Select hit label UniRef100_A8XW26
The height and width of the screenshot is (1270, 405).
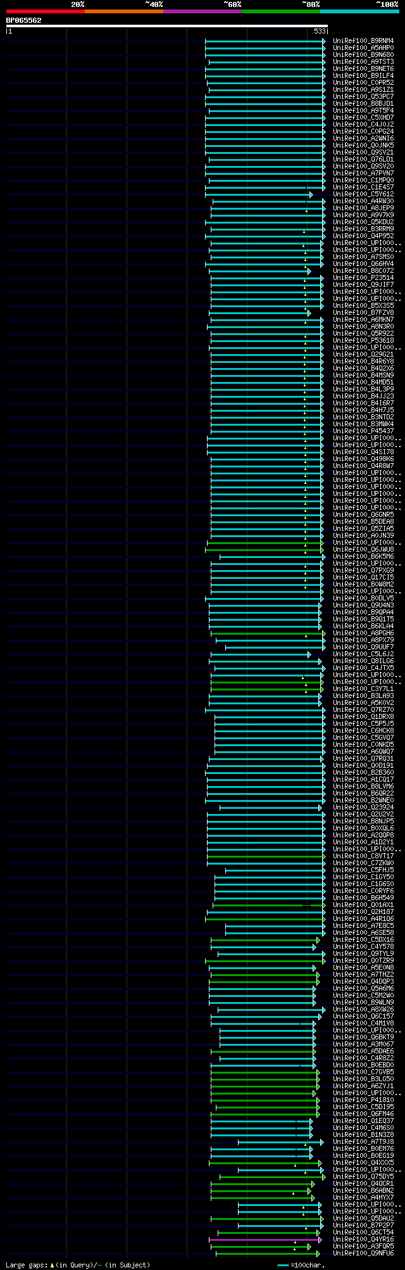[x=363, y=1010]
